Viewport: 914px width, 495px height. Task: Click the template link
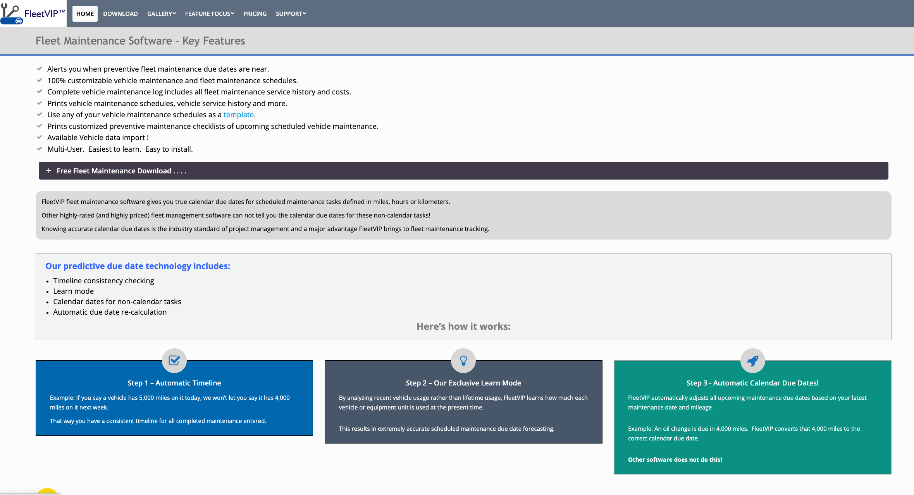coord(239,115)
